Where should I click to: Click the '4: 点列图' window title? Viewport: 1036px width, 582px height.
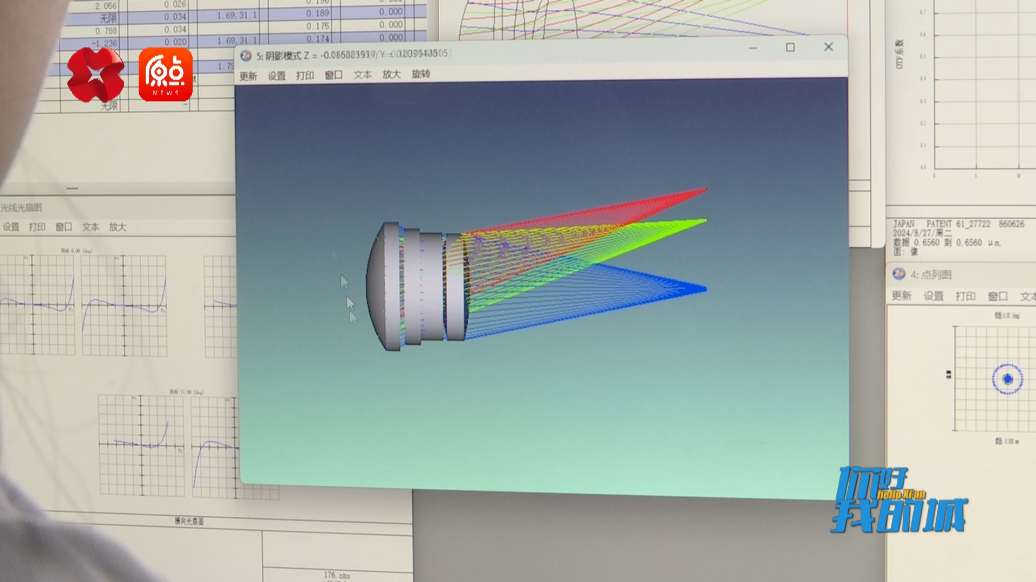click(931, 275)
